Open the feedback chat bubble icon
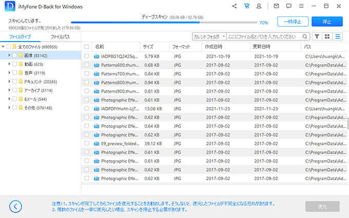Image resolution: width=349 pixels, height=218 pixels. click(289, 6)
